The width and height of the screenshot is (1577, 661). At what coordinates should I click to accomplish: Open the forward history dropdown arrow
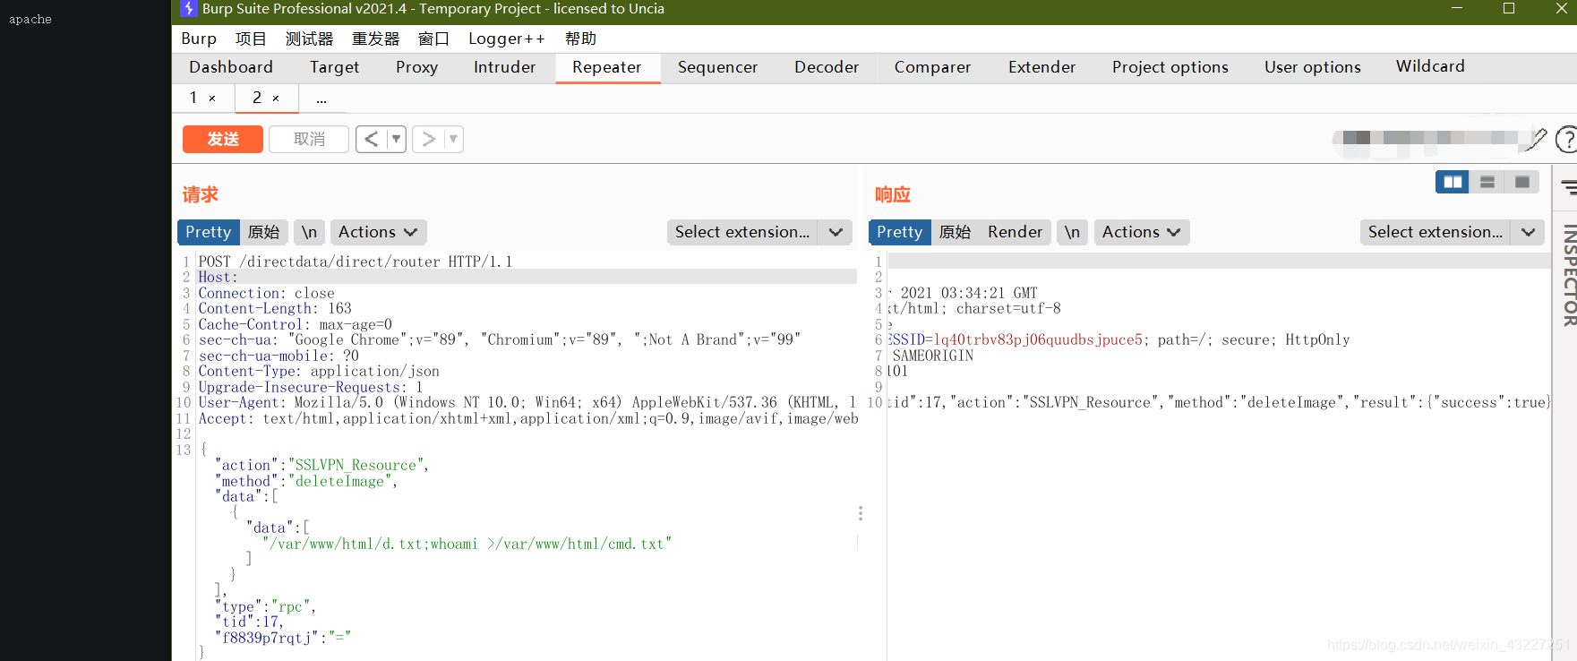point(454,139)
